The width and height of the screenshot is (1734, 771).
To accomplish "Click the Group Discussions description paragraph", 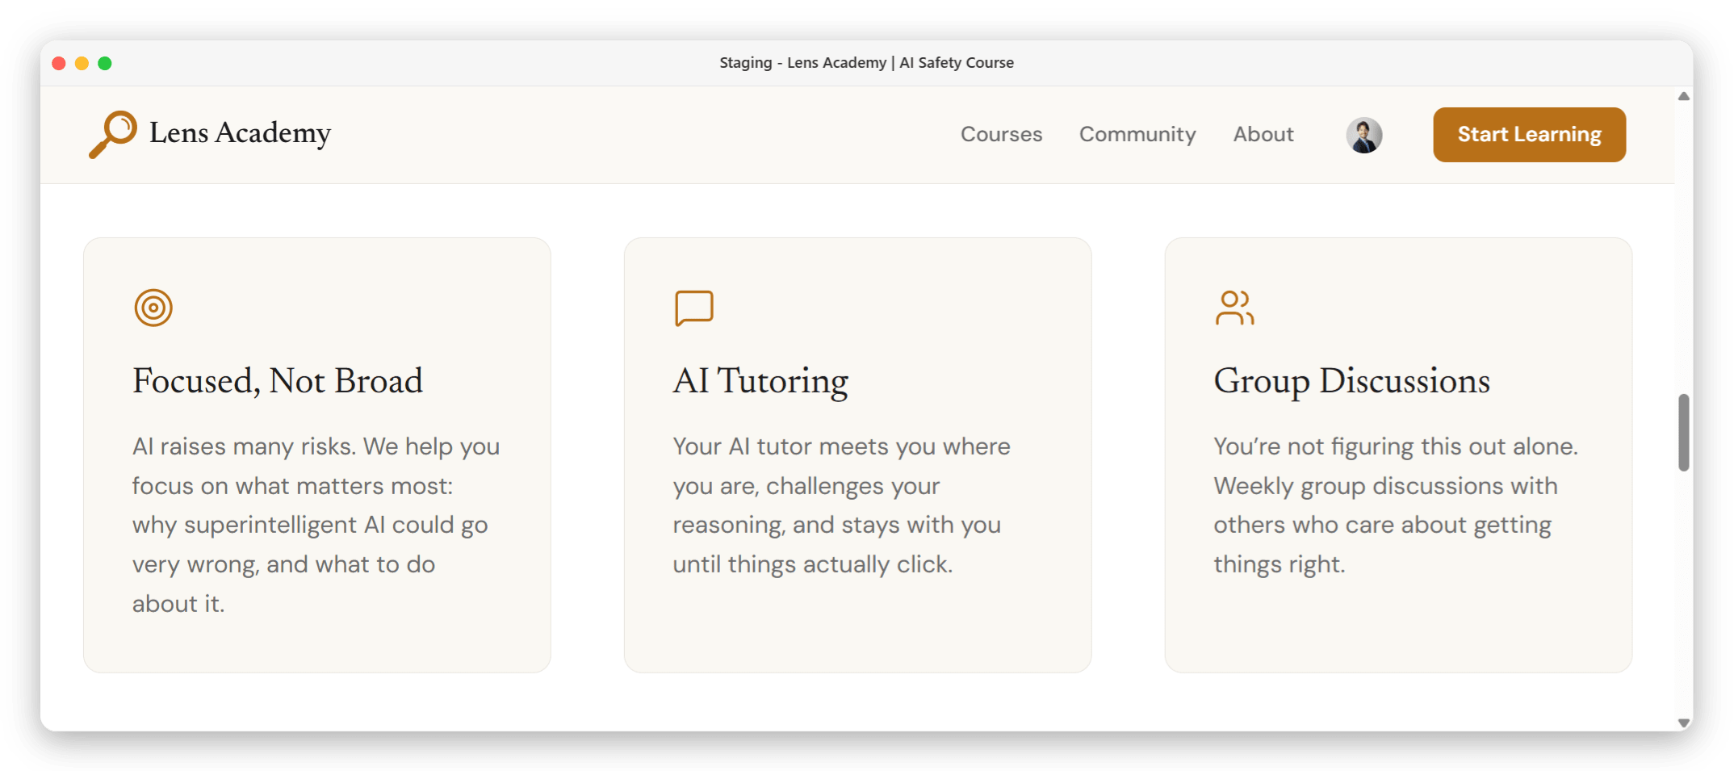I will point(1395,505).
